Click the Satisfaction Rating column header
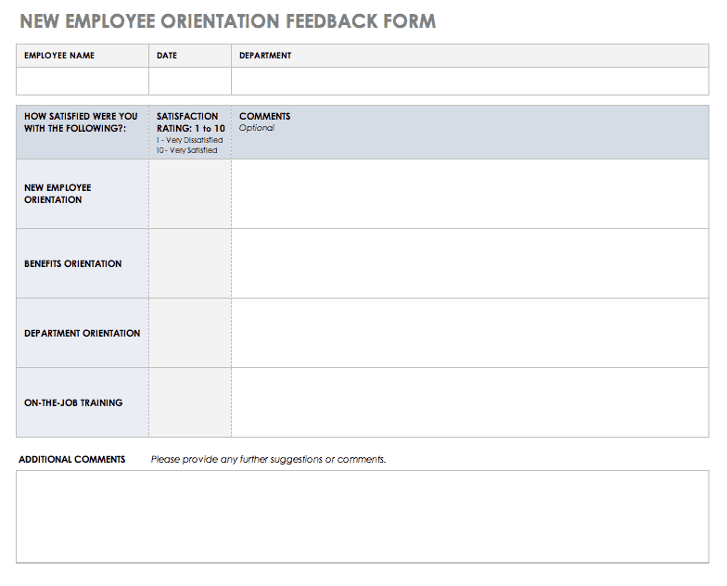727x586 pixels. pyautogui.click(x=190, y=122)
